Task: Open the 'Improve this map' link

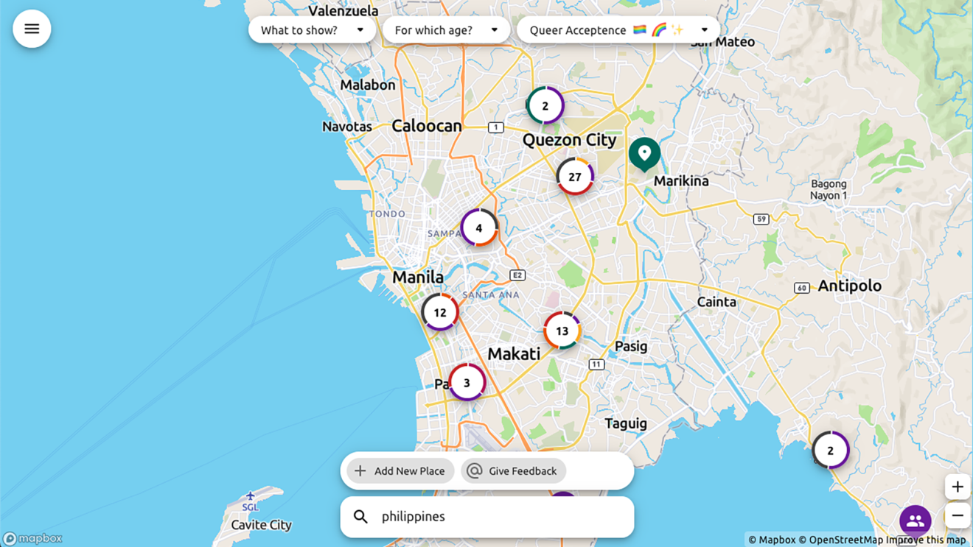Action: 924,539
